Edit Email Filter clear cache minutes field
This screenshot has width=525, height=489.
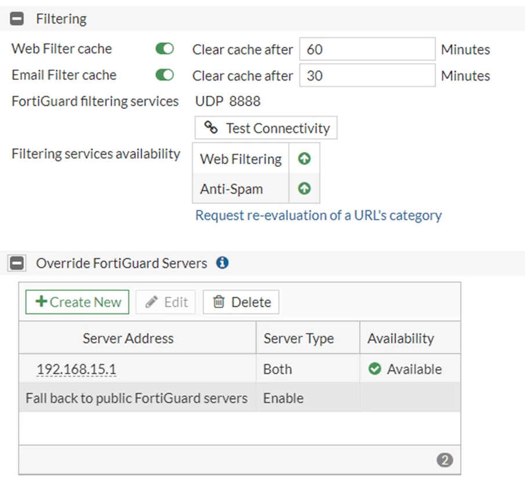[x=367, y=75]
